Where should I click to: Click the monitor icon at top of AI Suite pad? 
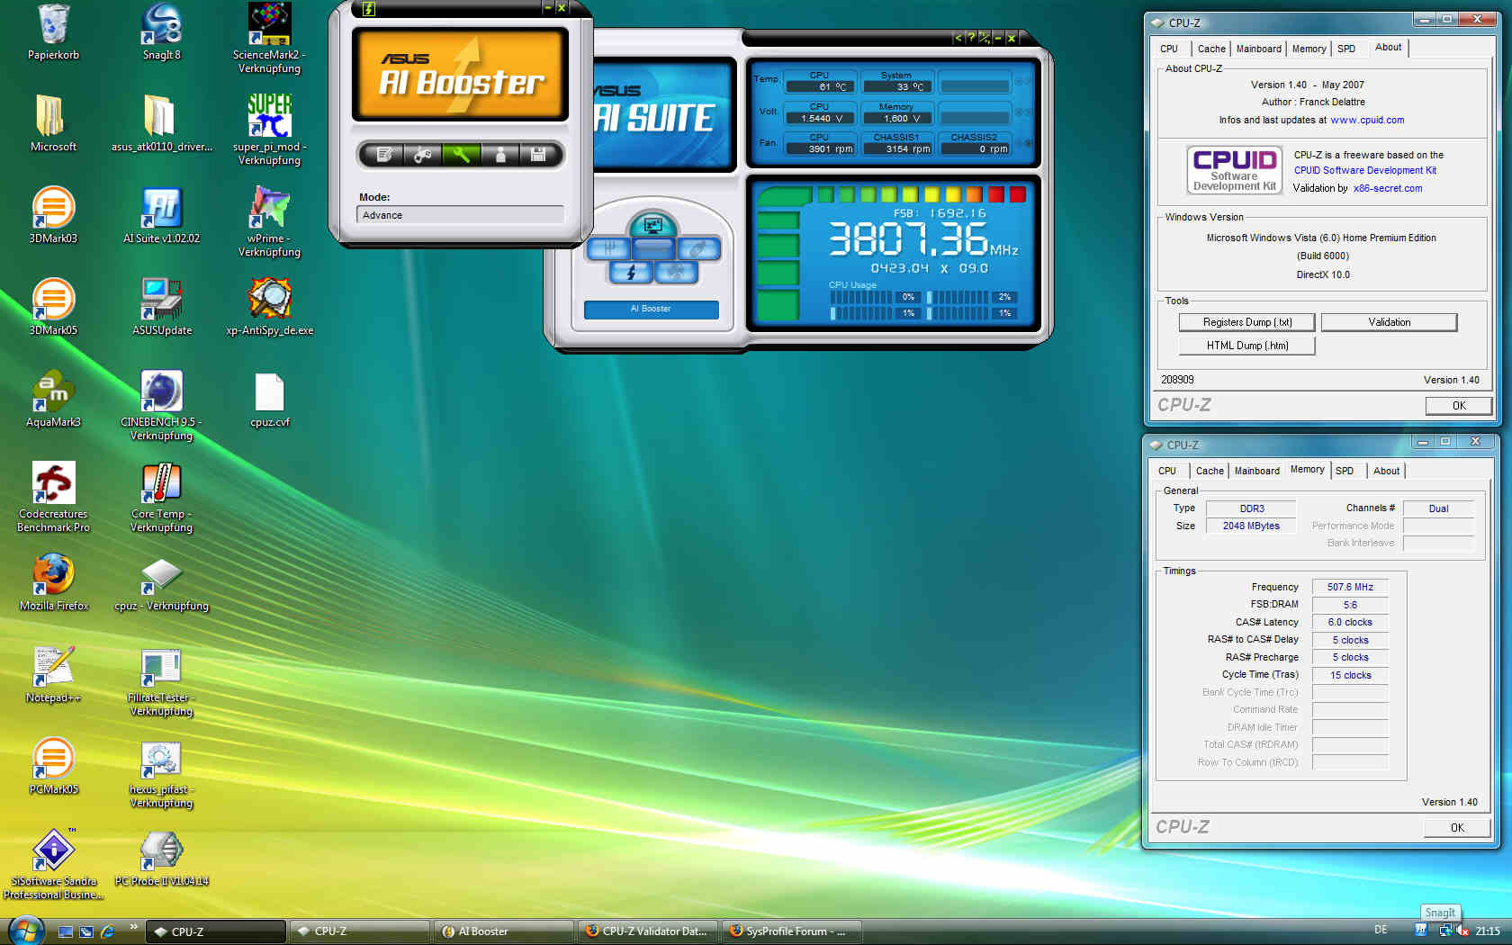(x=652, y=225)
